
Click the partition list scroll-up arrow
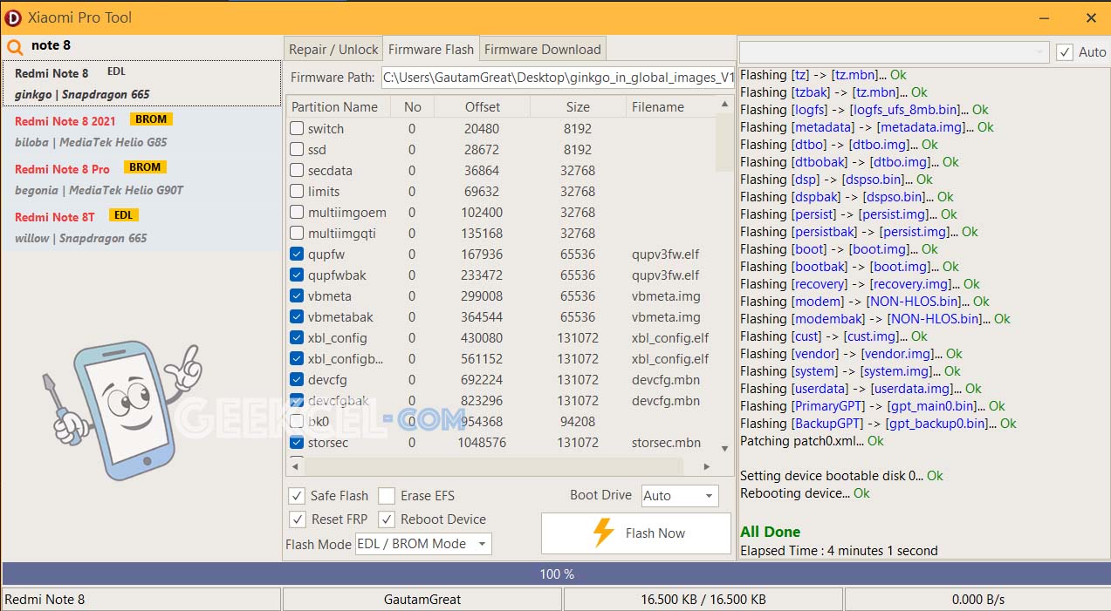[x=724, y=104]
